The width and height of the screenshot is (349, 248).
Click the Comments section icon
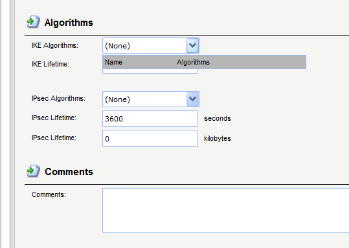34,171
